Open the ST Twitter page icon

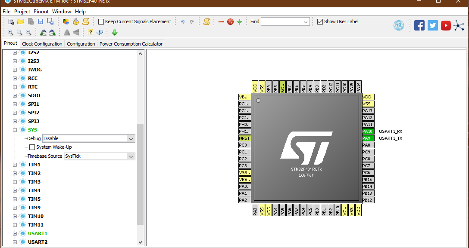433,26
